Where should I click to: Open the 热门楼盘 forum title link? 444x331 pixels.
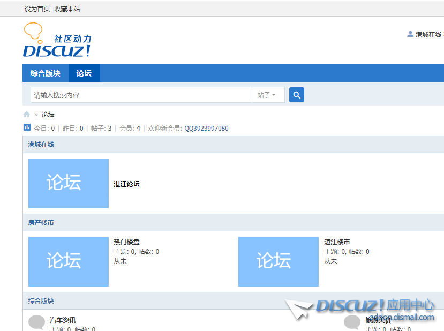pyautogui.click(x=126, y=242)
